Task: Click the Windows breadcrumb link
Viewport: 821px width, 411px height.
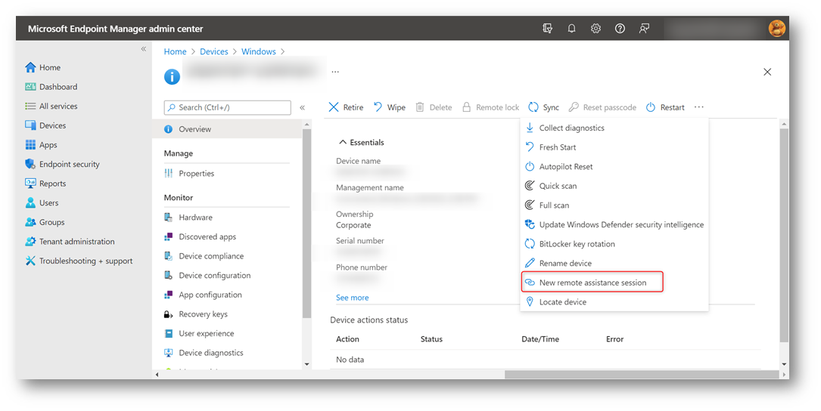Action: (x=259, y=51)
